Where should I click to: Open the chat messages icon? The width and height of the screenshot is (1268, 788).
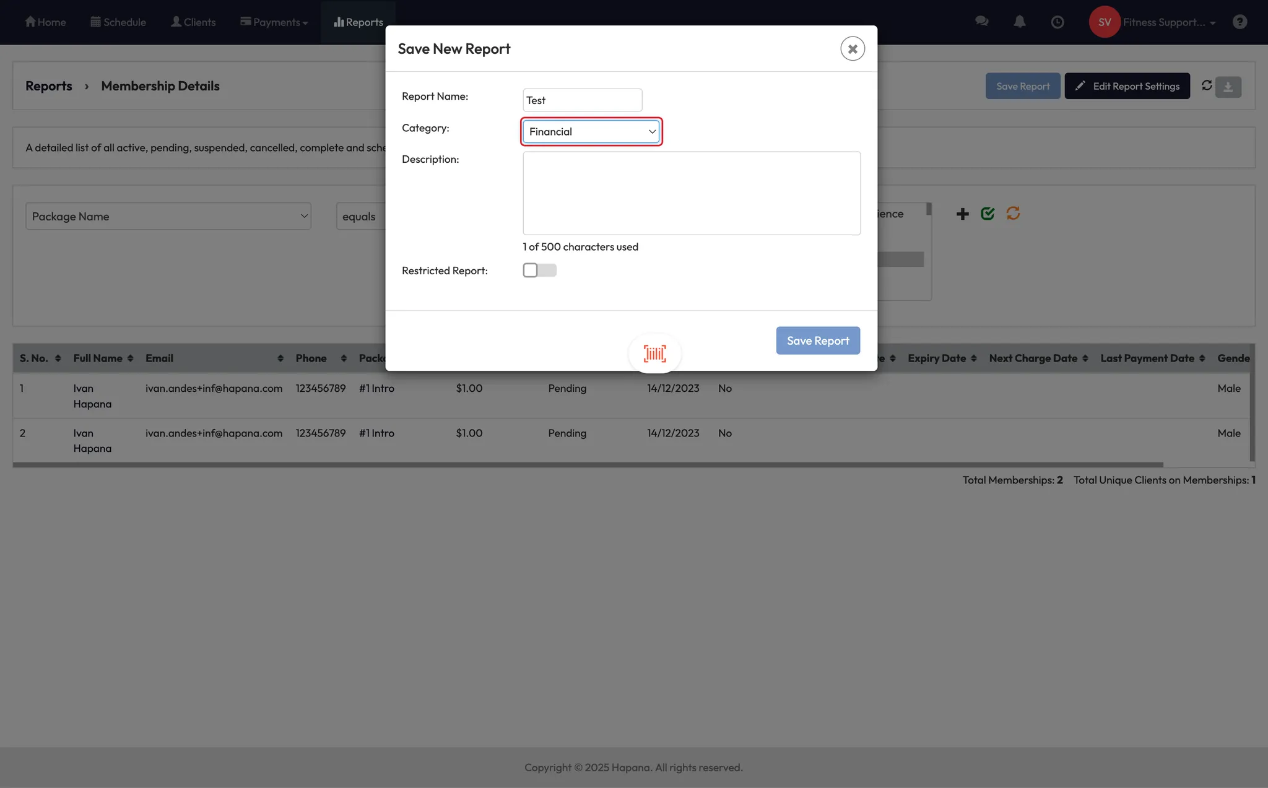point(981,22)
